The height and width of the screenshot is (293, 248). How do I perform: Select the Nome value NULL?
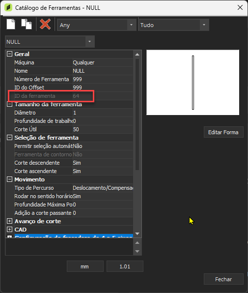point(103,71)
